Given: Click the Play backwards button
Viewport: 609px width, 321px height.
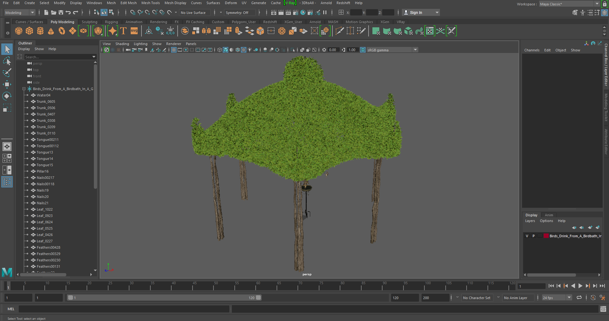Looking at the screenshot, I should tap(573, 286).
